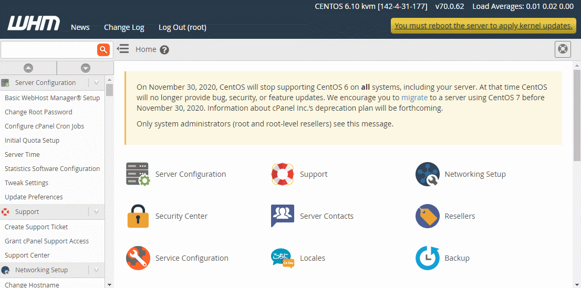
Task: Click the WHM logo
Action: 34,23
